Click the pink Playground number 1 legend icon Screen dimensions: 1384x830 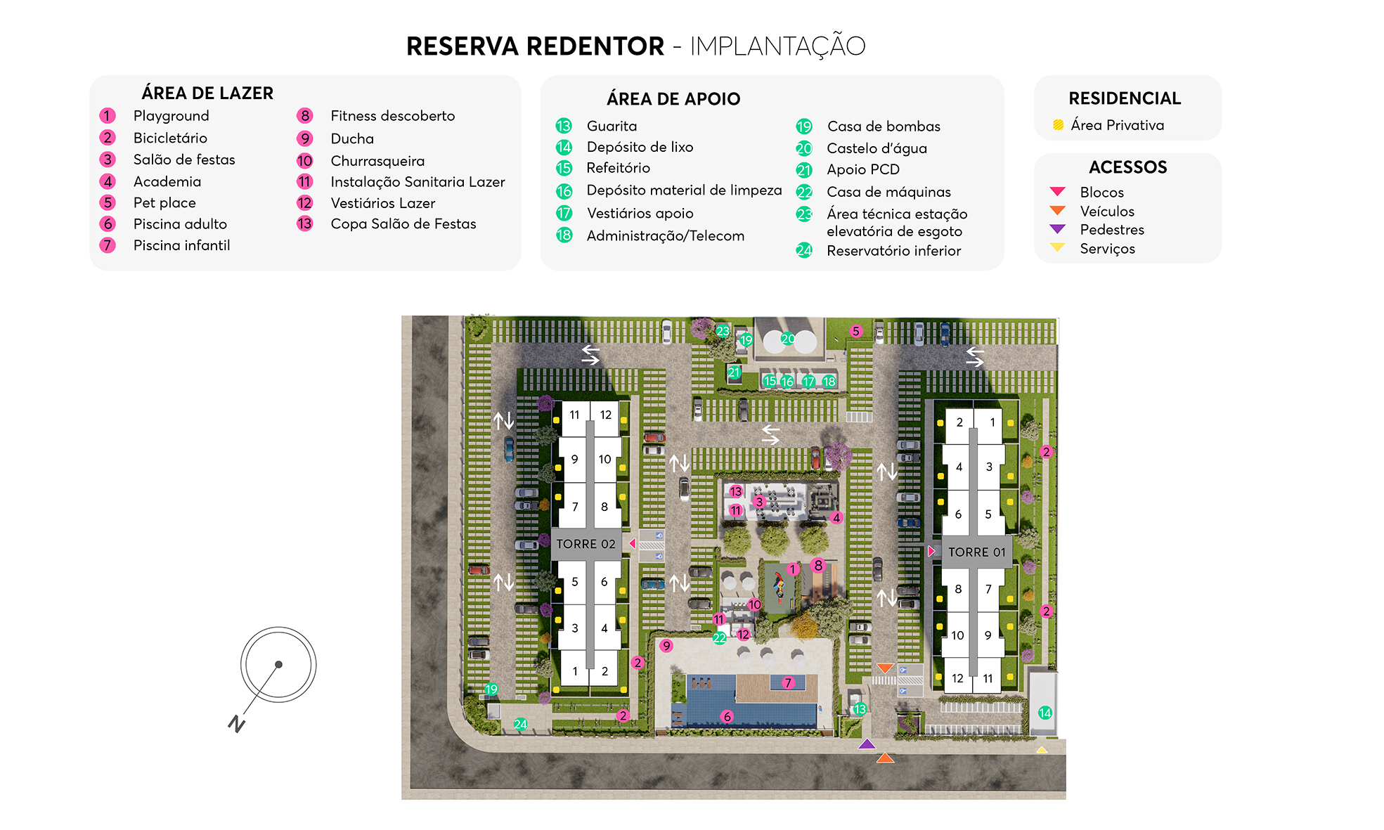[108, 116]
